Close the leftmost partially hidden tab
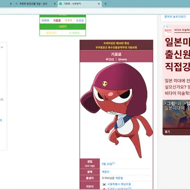 coord(11,3)
